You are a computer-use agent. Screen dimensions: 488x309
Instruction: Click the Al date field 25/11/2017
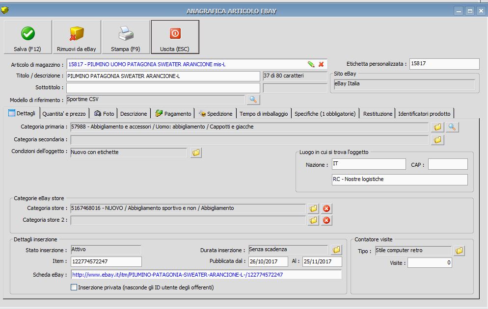[x=322, y=261]
